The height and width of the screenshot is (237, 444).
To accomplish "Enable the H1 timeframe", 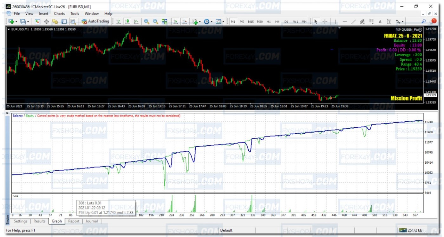I will point(269,21).
